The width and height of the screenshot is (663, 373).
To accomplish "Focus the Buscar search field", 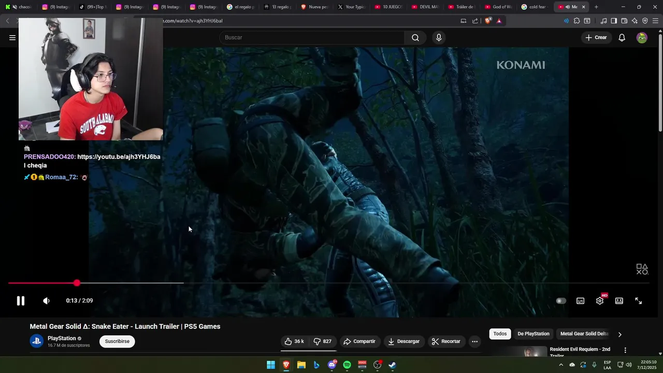I will [312, 37].
